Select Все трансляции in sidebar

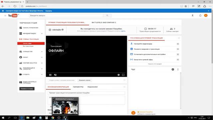click(x=28, y=46)
